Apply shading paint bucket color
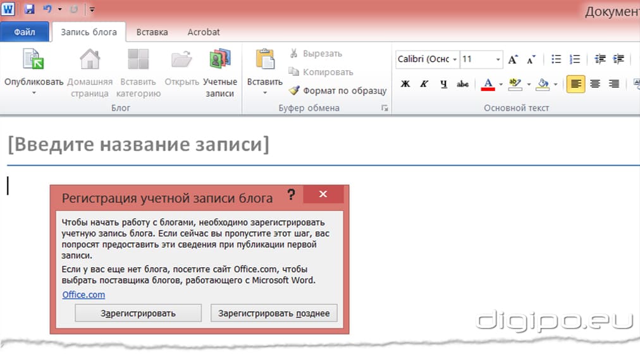640x357 pixels. point(543,84)
